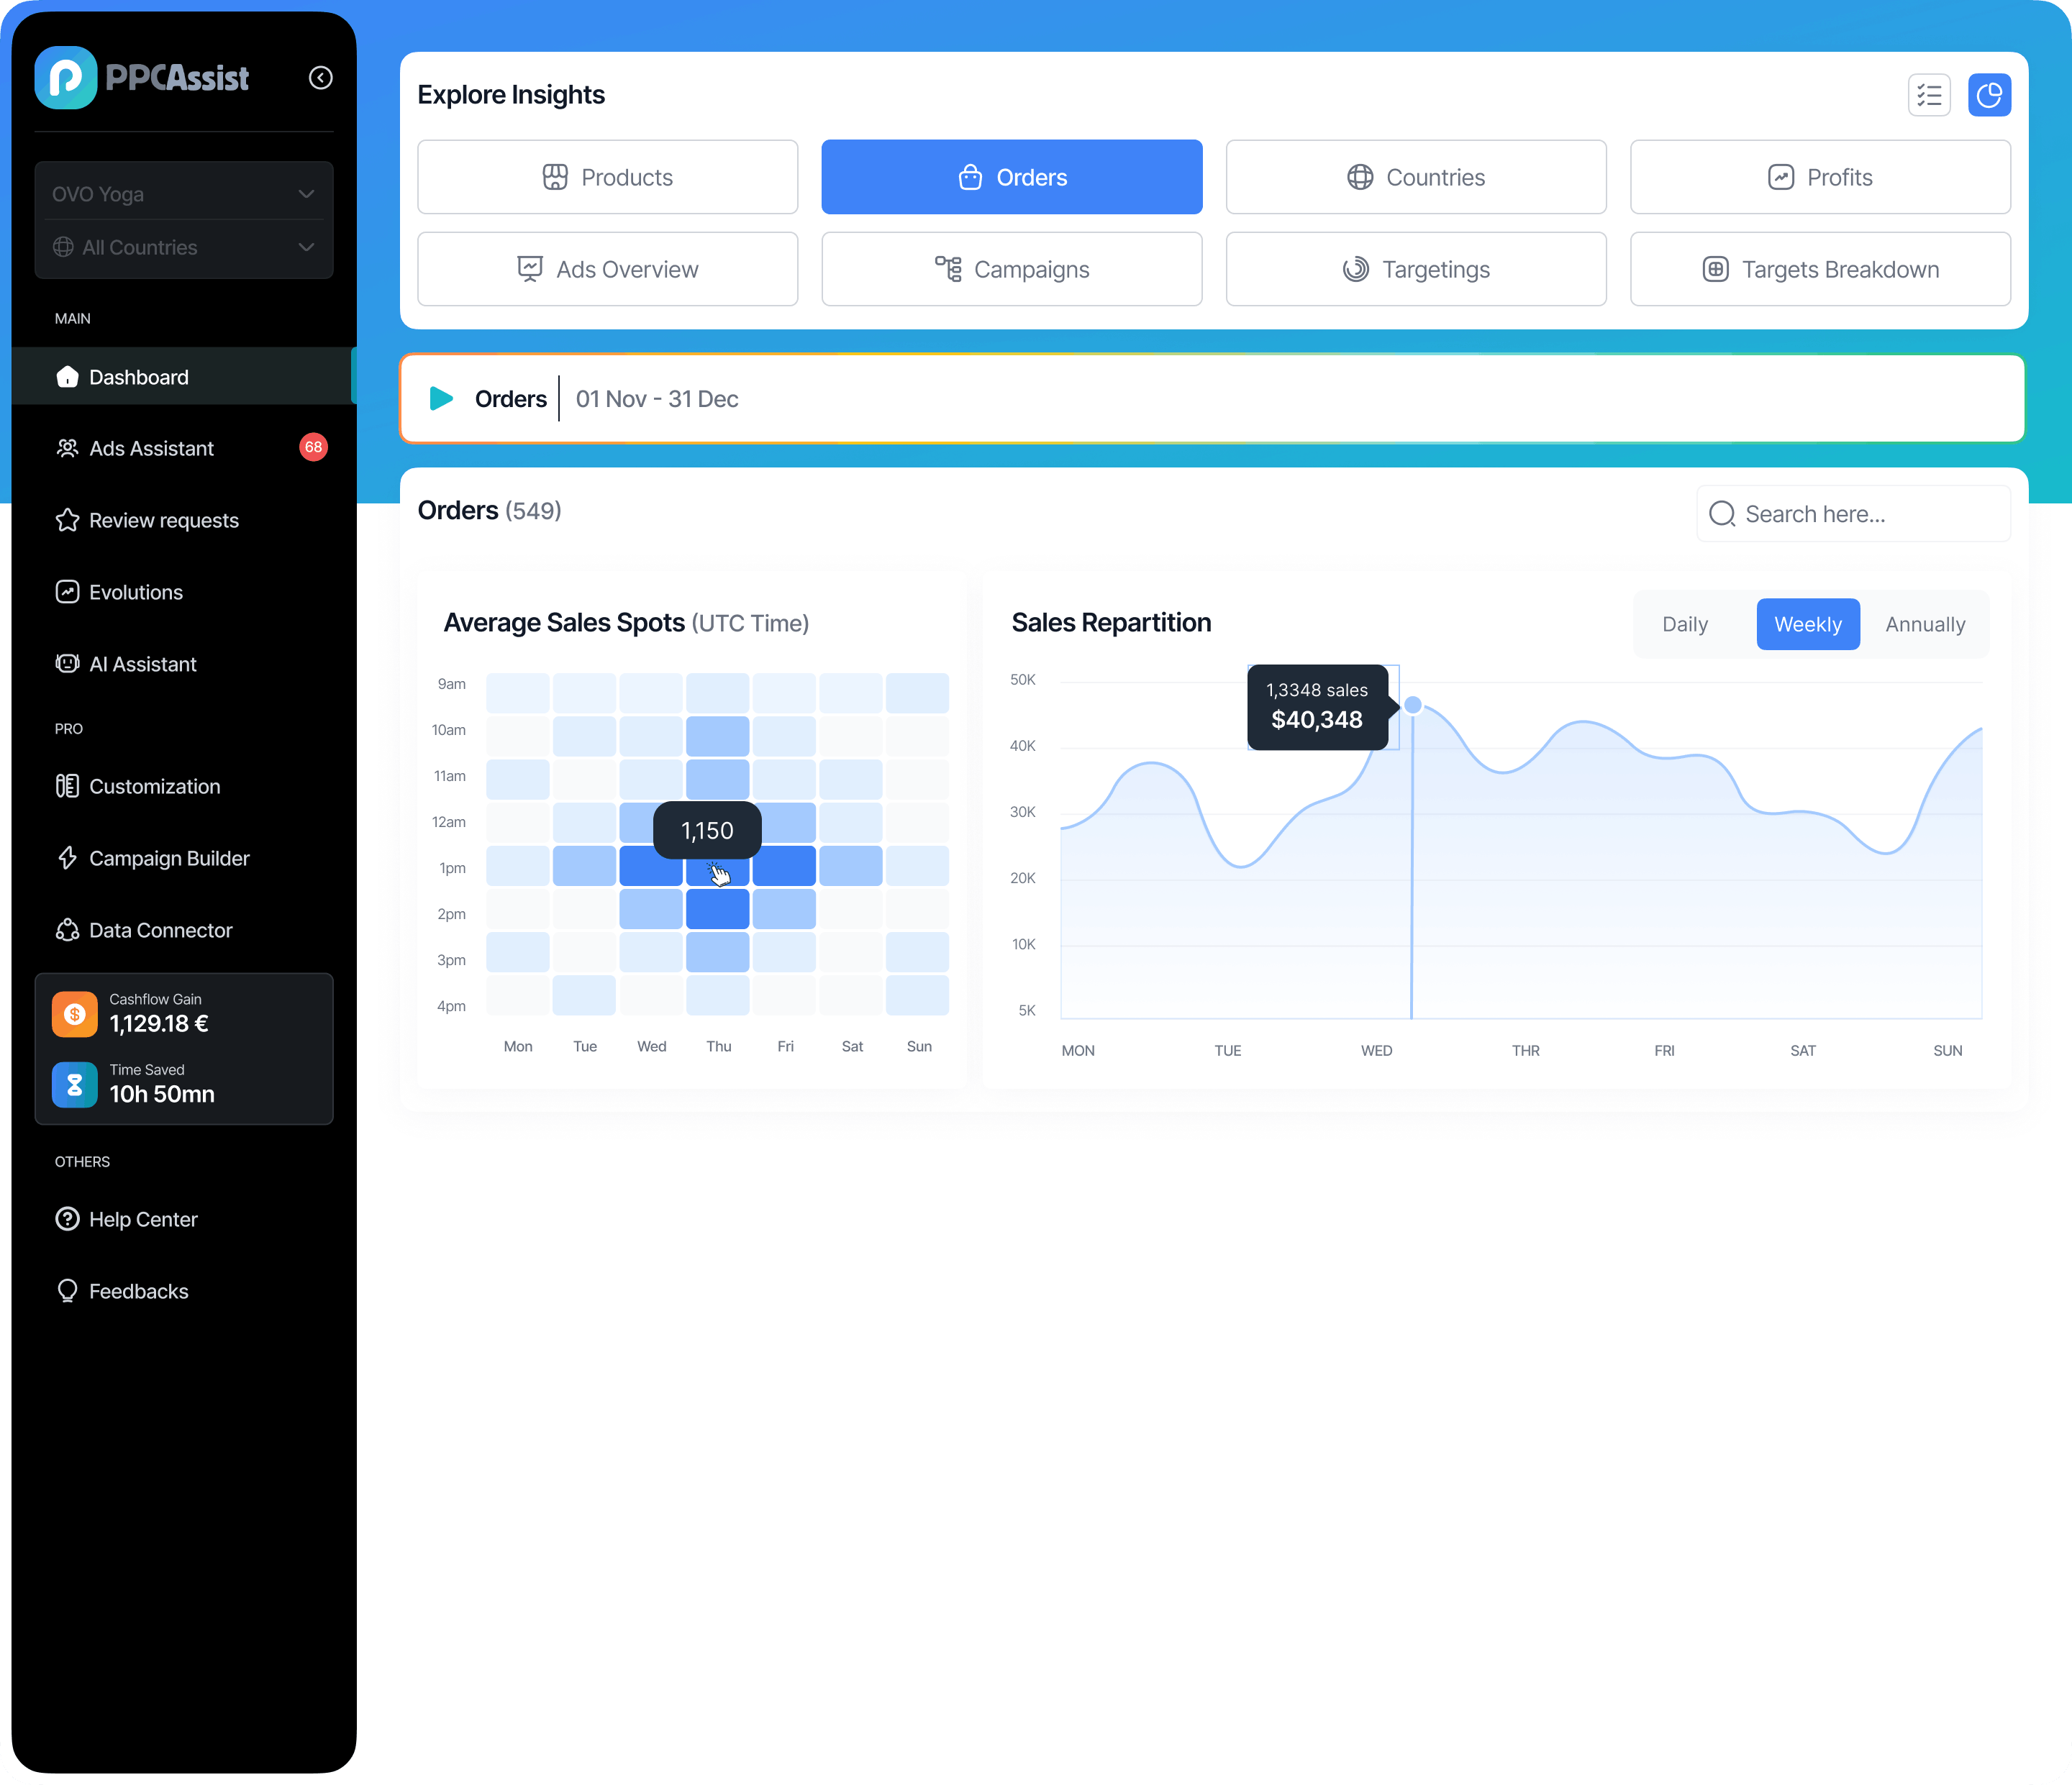Open the 01 Nov - 31 Dec date range
Screen dimensions: 2072x1785
tap(657, 398)
